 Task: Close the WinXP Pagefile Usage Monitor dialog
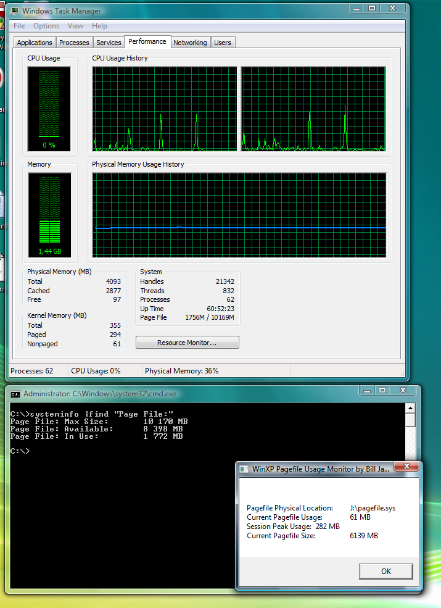(x=406, y=466)
